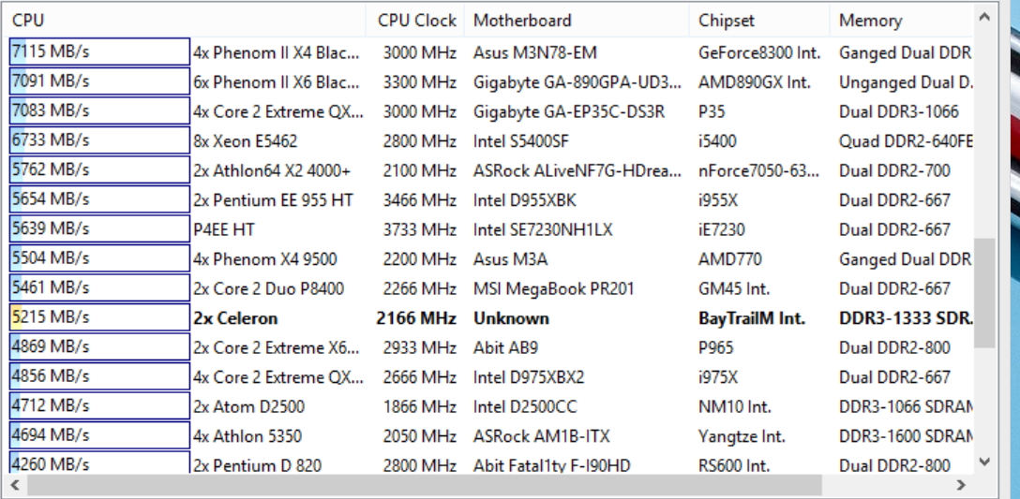Click the Intel D975XBX2 motherboard cell
The width and height of the screenshot is (1020, 499).
(529, 377)
